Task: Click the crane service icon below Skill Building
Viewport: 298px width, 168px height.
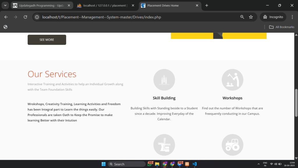Action: tap(164, 145)
